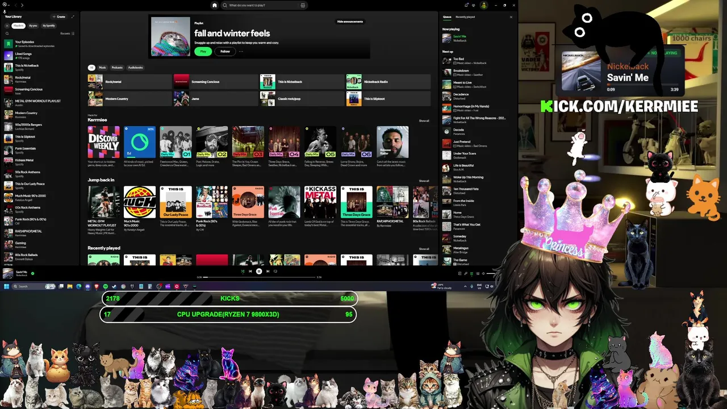Open the Spotify app menu icon top-left
727x409 pixels.
pos(5,3)
